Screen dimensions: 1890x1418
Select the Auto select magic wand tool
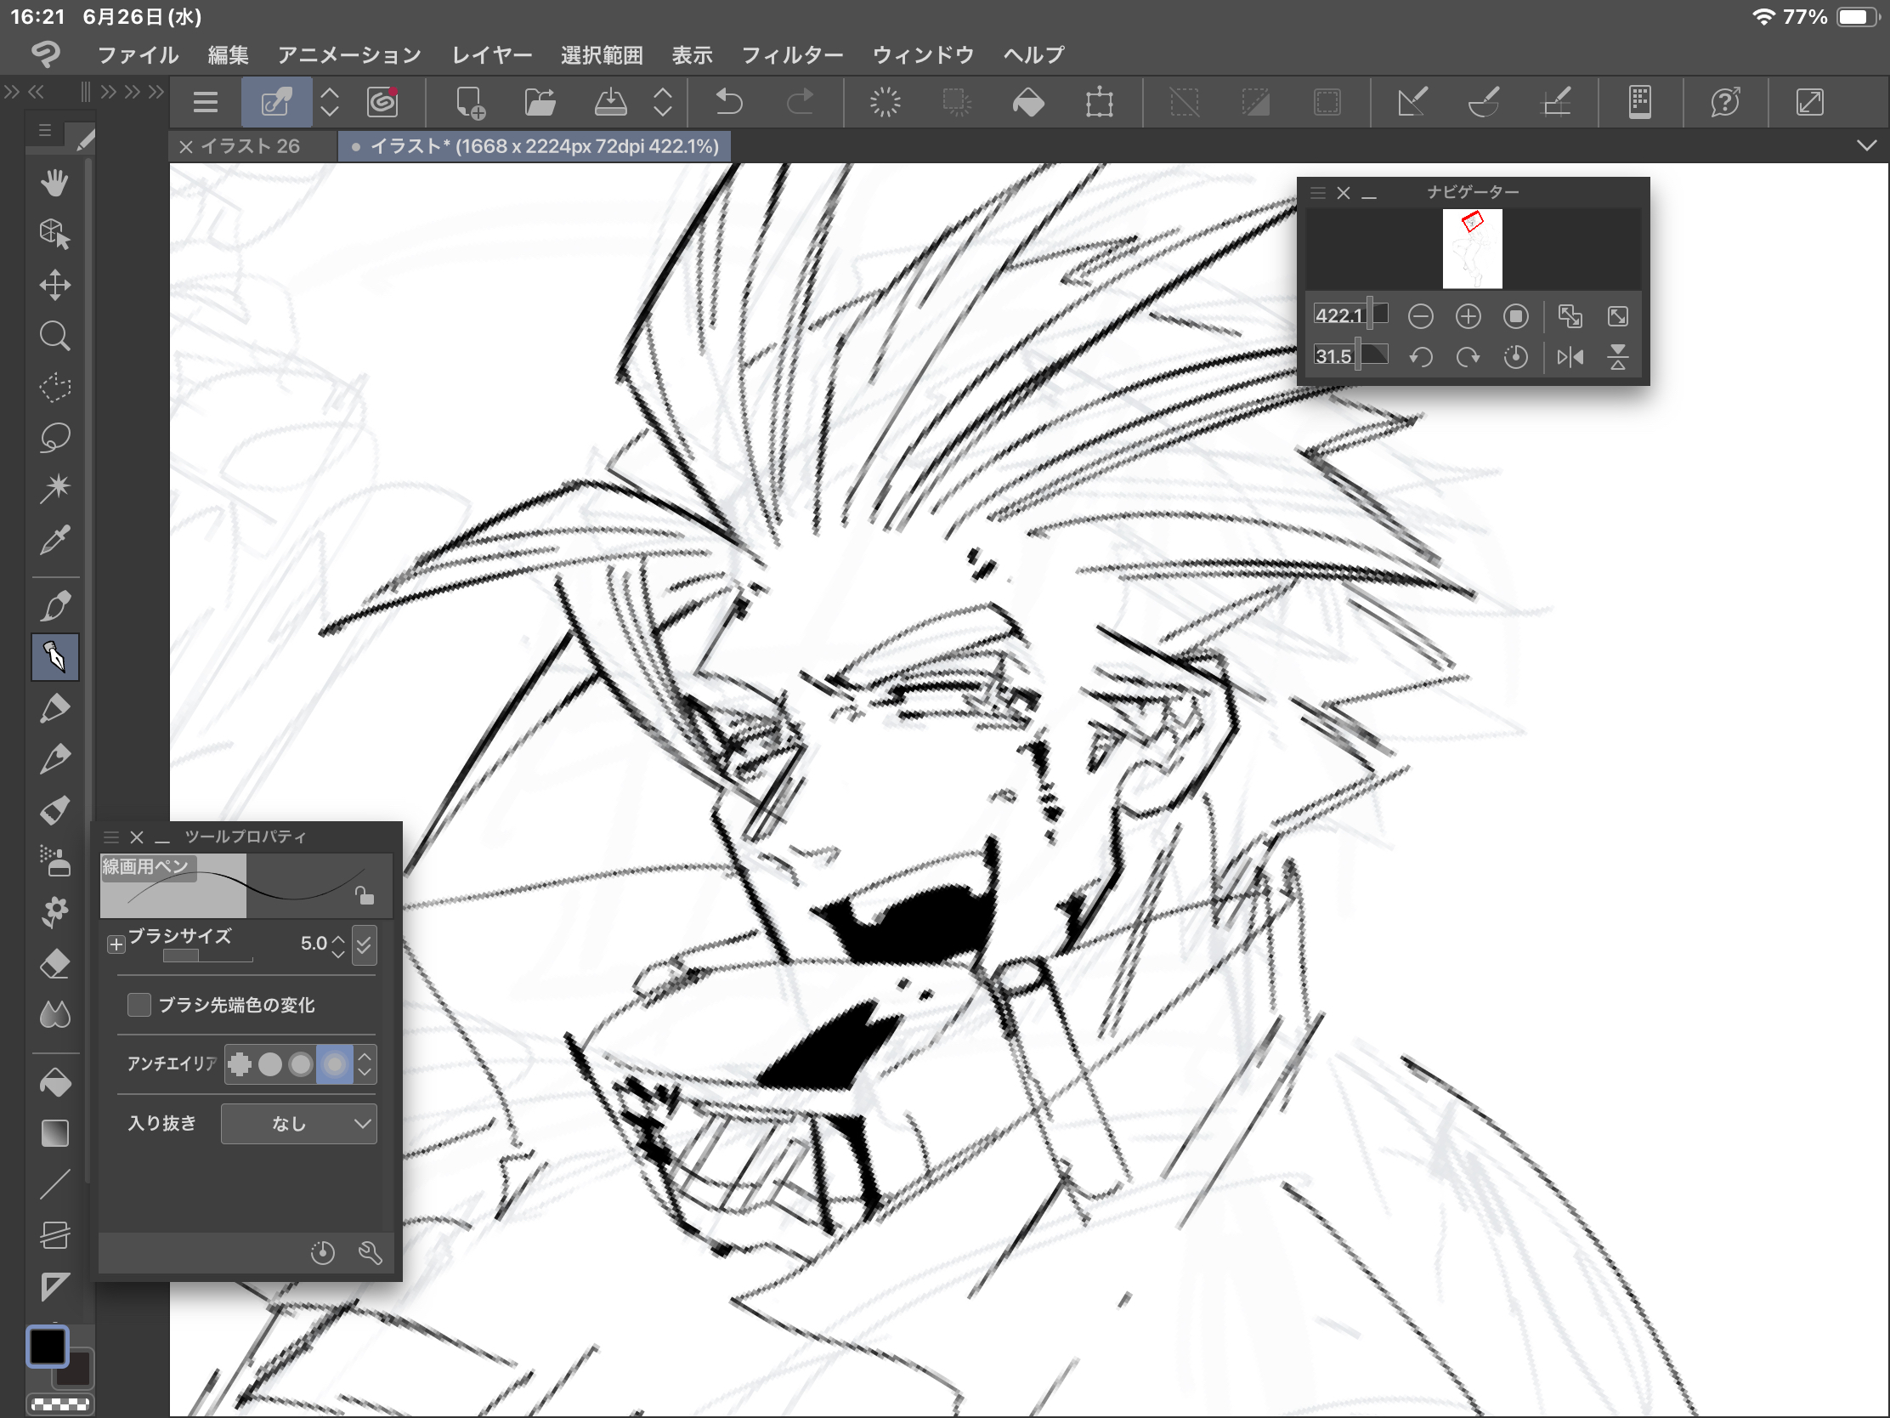pos(54,488)
